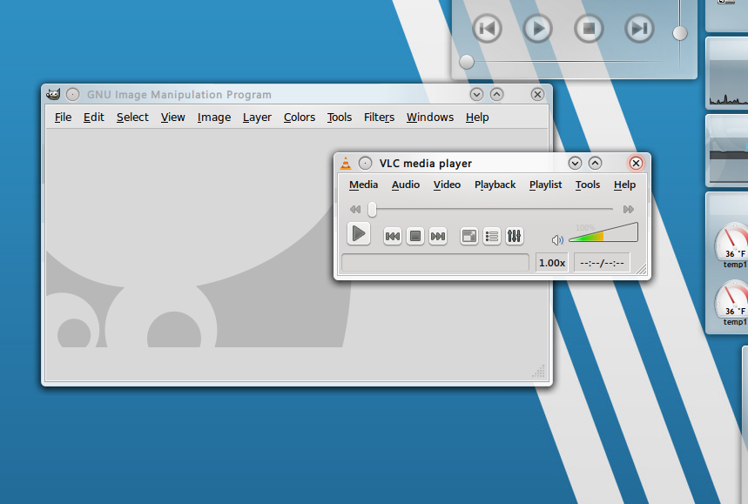
Task: Open the Image menu in GIMP
Action: (x=214, y=118)
